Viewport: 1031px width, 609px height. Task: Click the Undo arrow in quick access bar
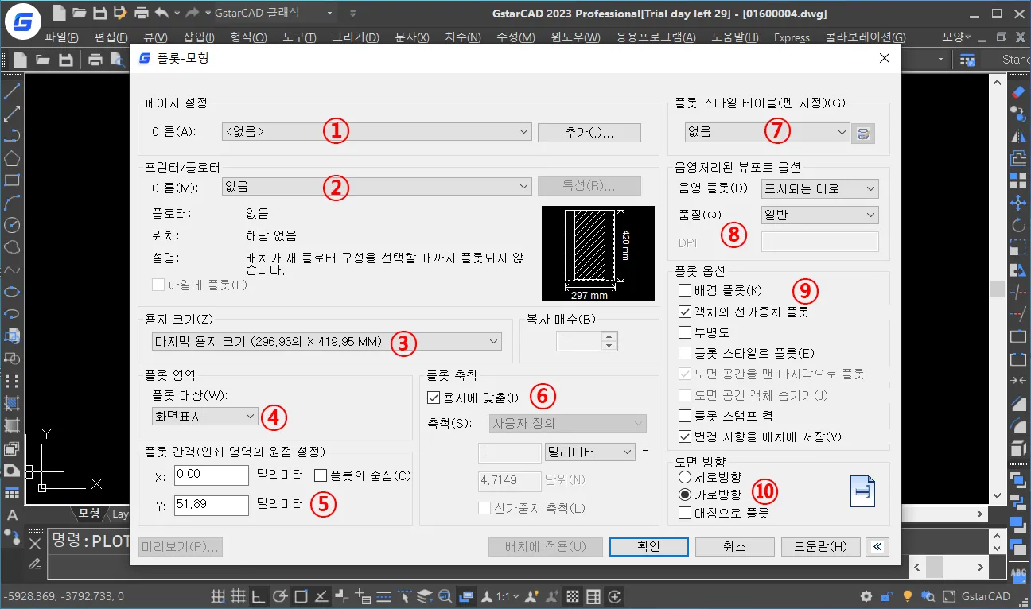click(x=161, y=13)
